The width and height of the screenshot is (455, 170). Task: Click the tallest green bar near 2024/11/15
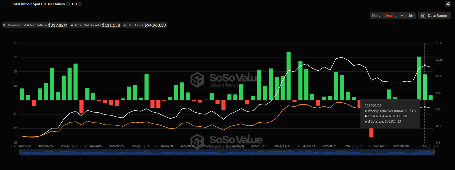[288, 75]
